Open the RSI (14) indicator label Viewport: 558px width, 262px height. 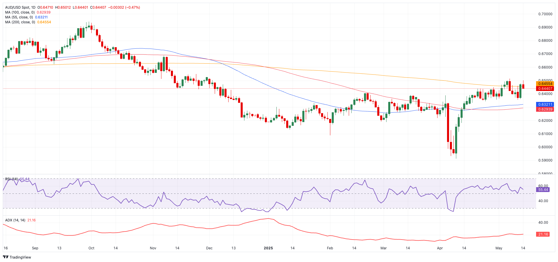pyautogui.click(x=12, y=179)
